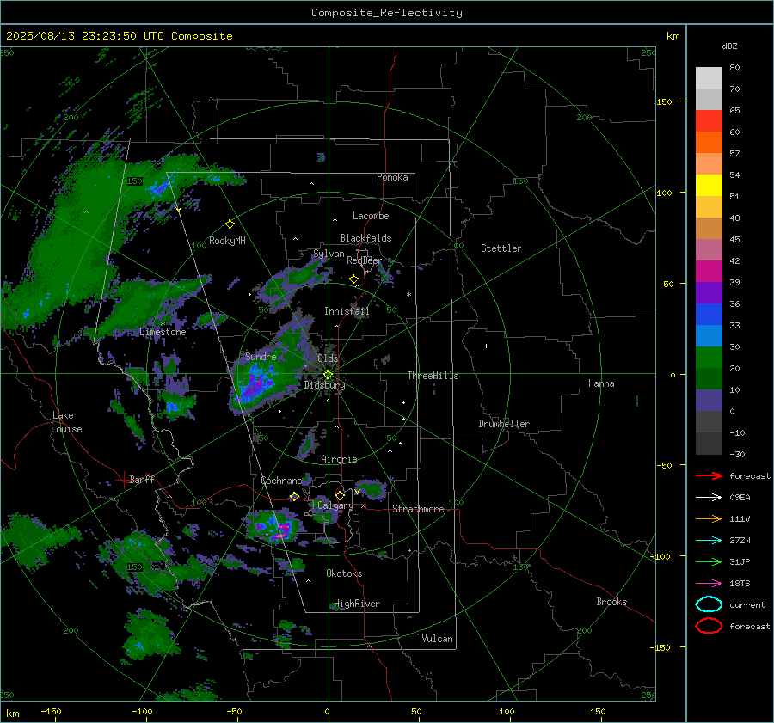Click the Olds town label
Screen dimensions: 774x723
pyautogui.click(x=328, y=358)
